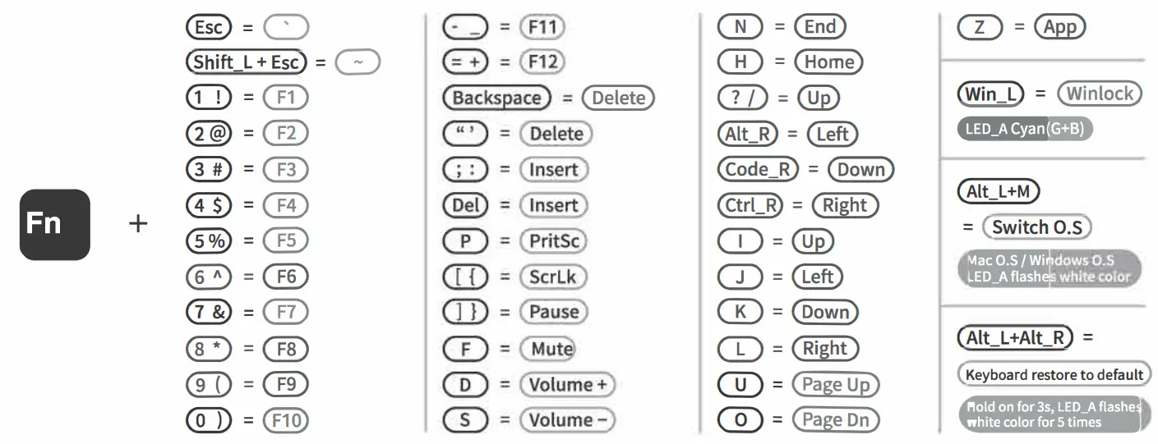Click the Pause function label
Image resolution: width=1158 pixels, height=444 pixels.
554,313
